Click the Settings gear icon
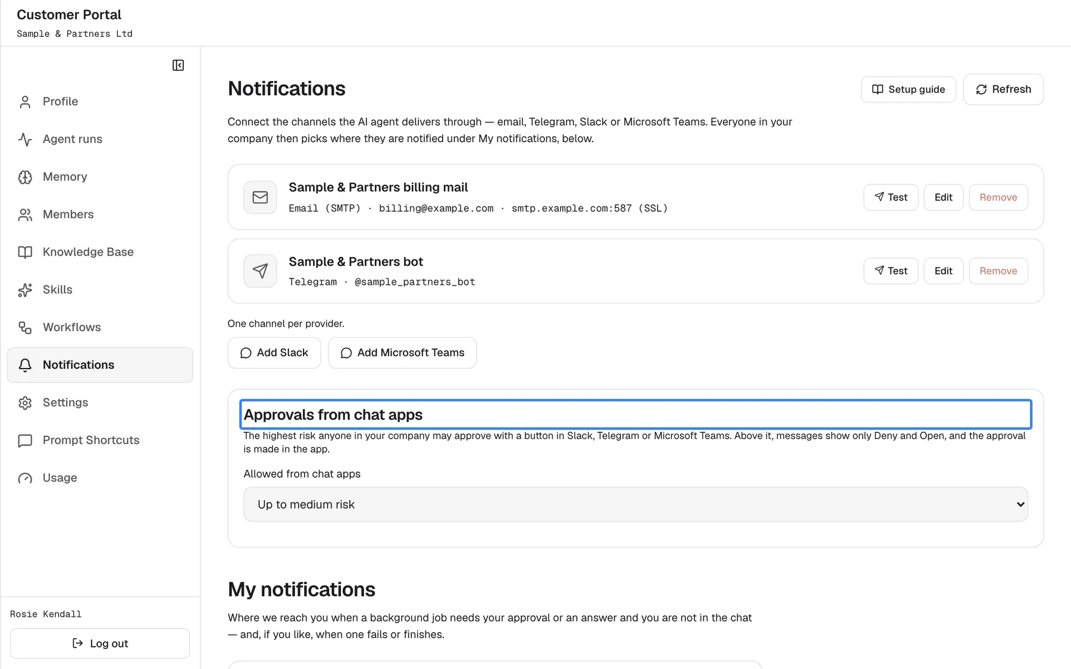1071x669 pixels. (x=25, y=403)
